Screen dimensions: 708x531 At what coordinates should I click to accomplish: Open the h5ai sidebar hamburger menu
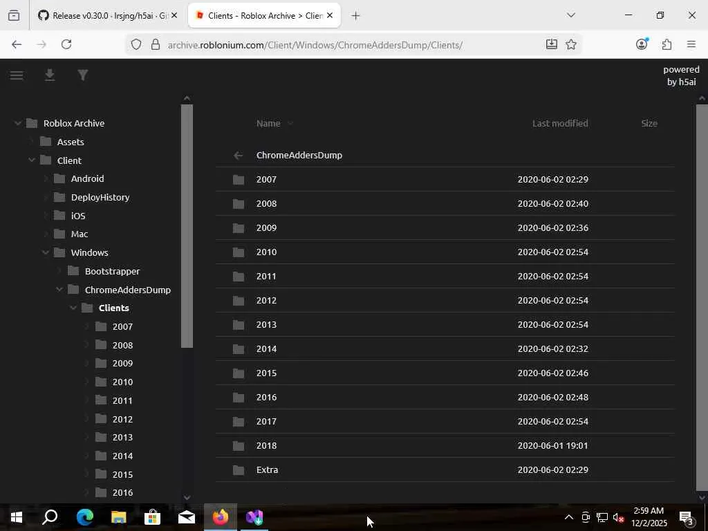tap(17, 75)
